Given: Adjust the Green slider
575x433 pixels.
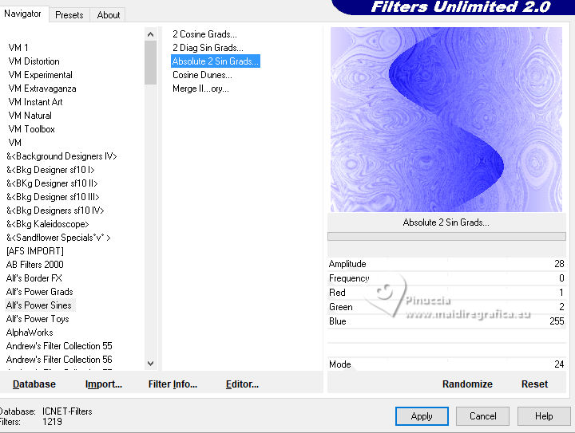Looking at the screenshot, I should pos(446,307).
